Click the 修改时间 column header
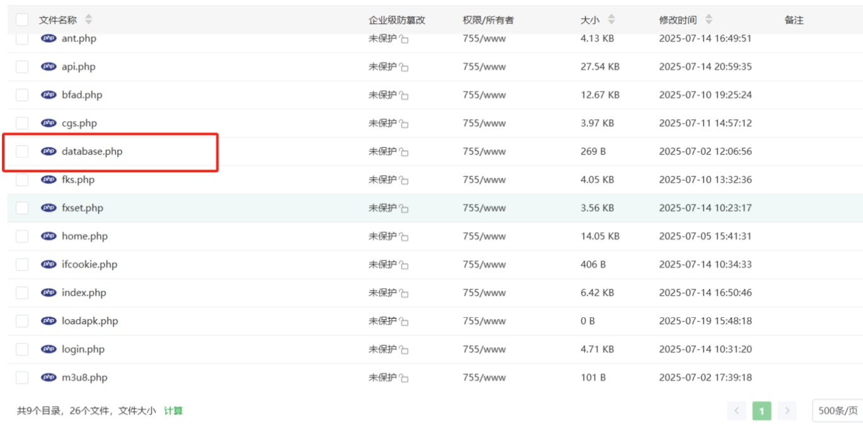This screenshot has width=863, height=430. tap(678, 20)
